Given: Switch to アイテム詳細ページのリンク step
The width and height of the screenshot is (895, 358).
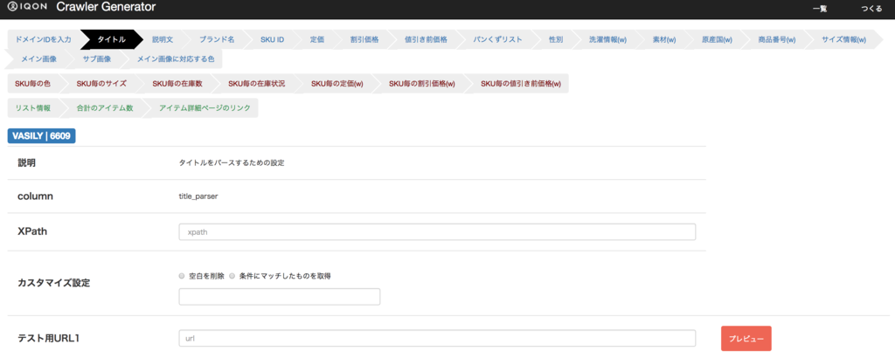Looking at the screenshot, I should [x=205, y=107].
